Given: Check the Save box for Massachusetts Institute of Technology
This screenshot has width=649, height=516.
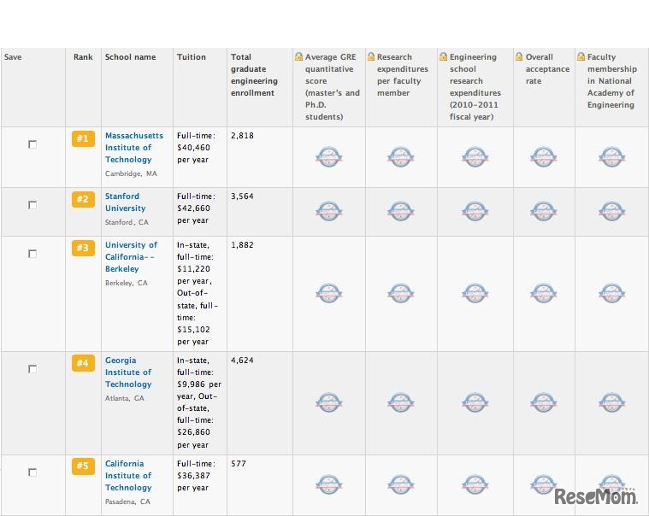Looking at the screenshot, I should (x=32, y=144).
